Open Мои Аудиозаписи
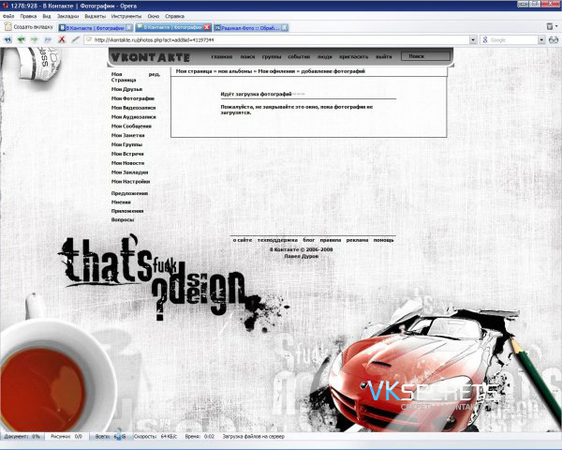The image size is (562, 450). (133, 117)
